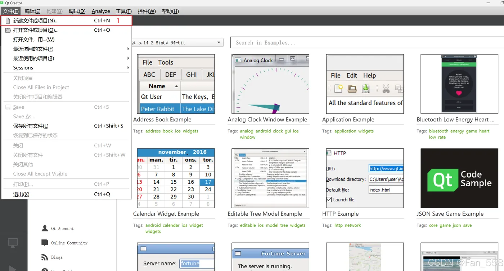
Task: Expand the Sessions submenu
Action: pyautogui.click(x=66, y=67)
